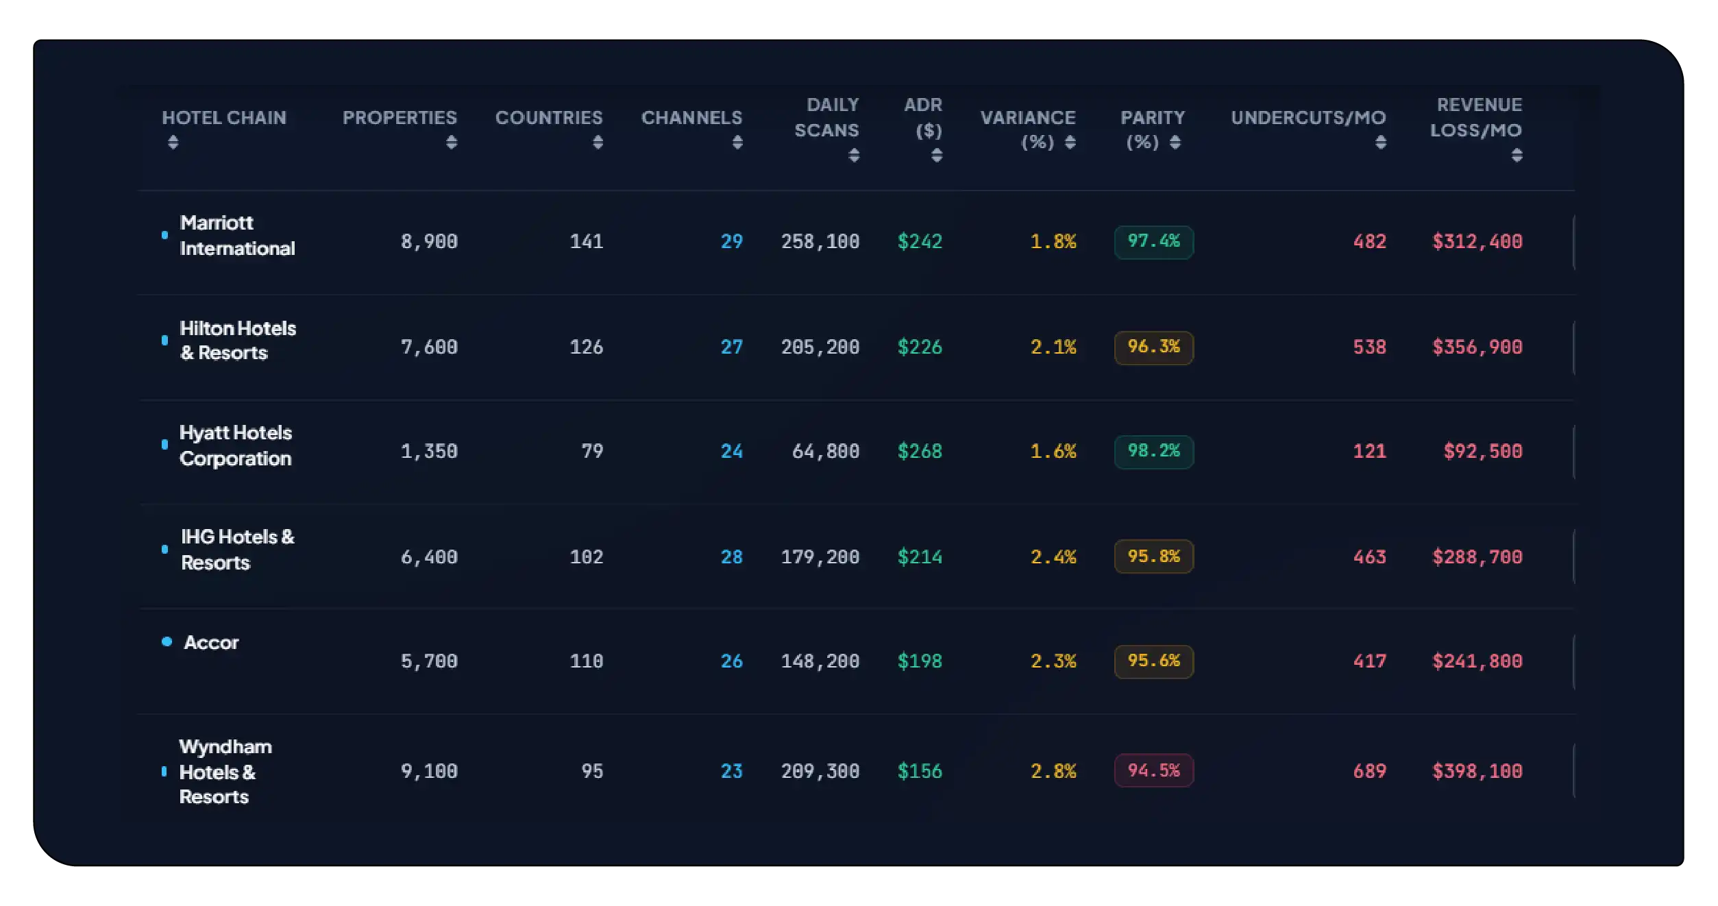Viewport: 1718px width, 906px height.
Task: Click Hilton's $226 ADR value
Action: point(920,347)
